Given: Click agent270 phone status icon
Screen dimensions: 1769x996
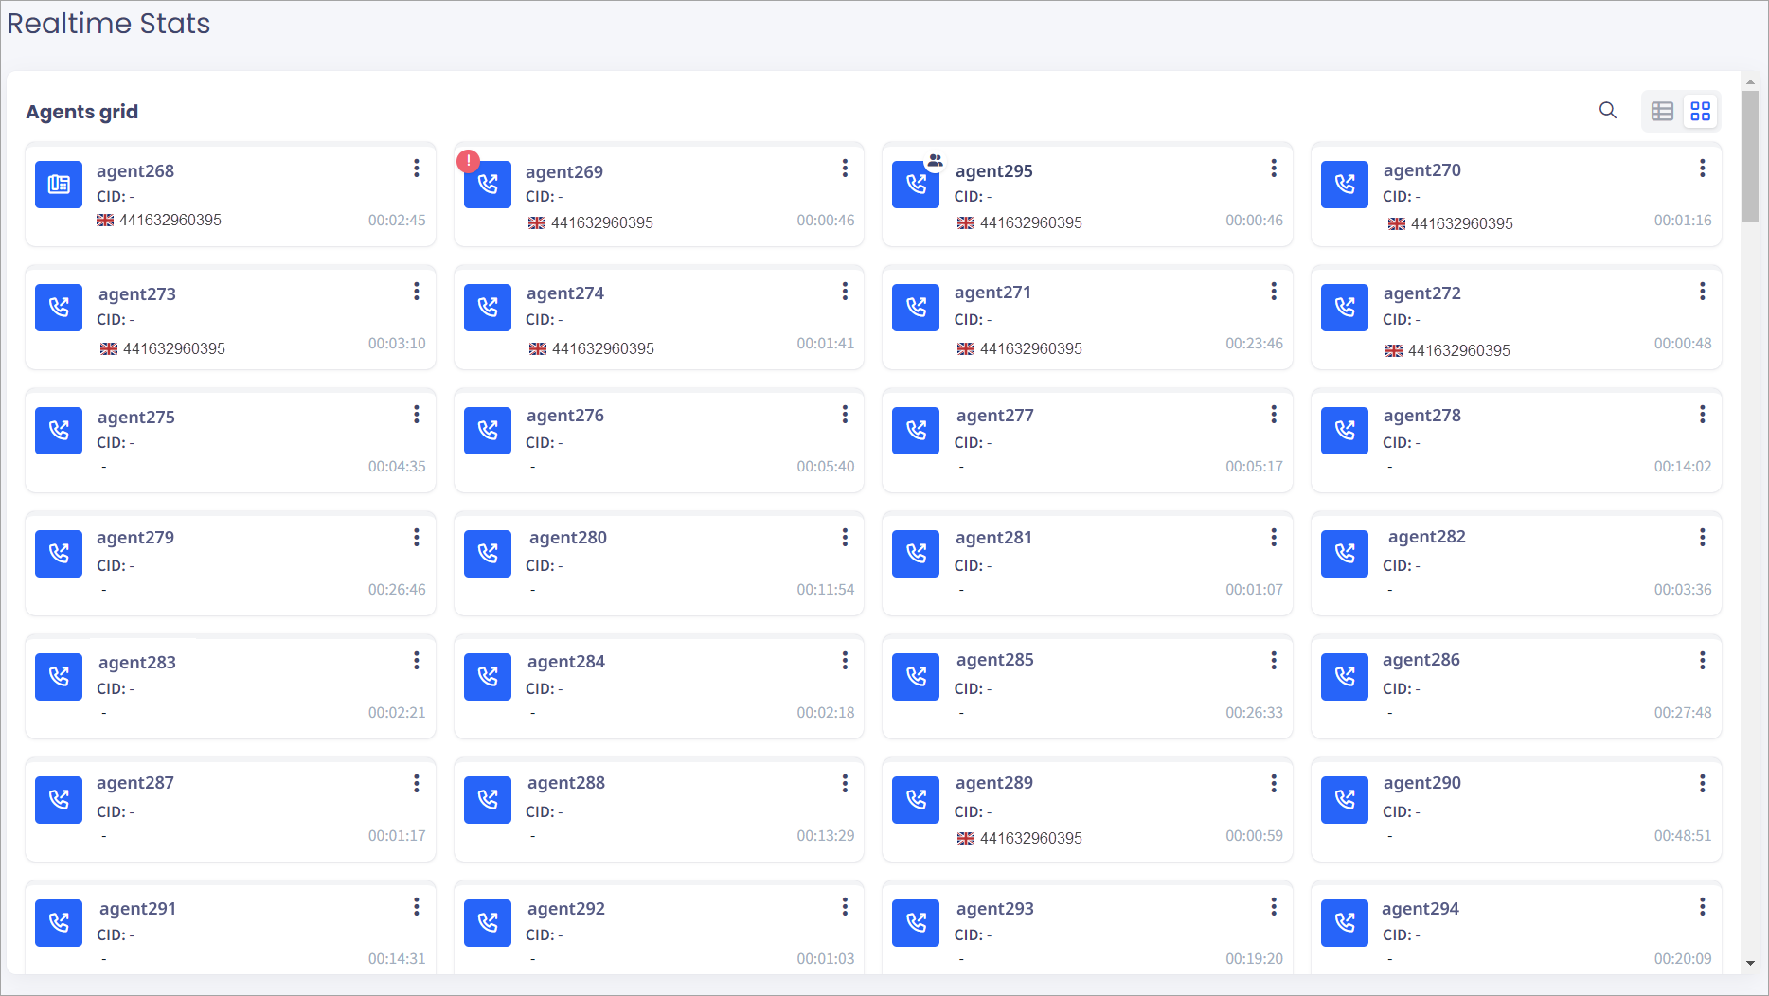Looking at the screenshot, I should tap(1345, 185).
